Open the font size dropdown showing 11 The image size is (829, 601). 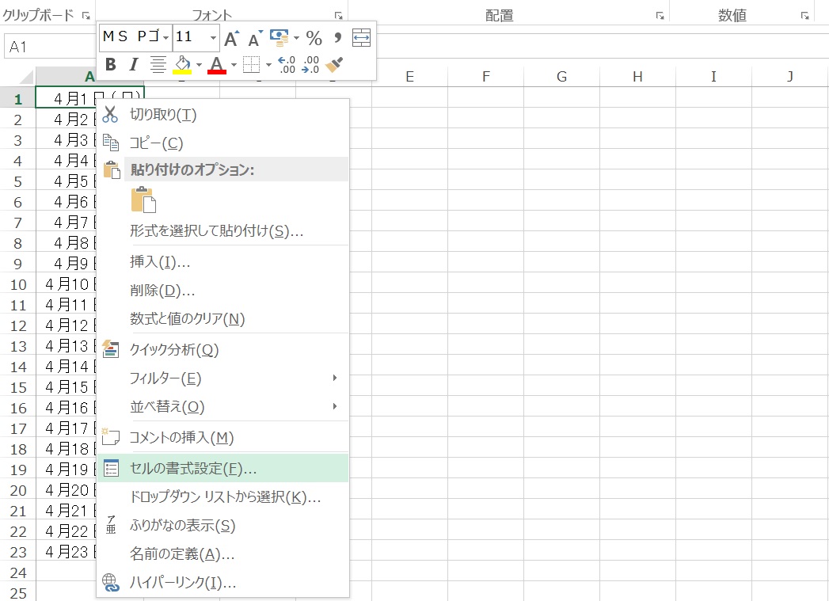pos(213,37)
